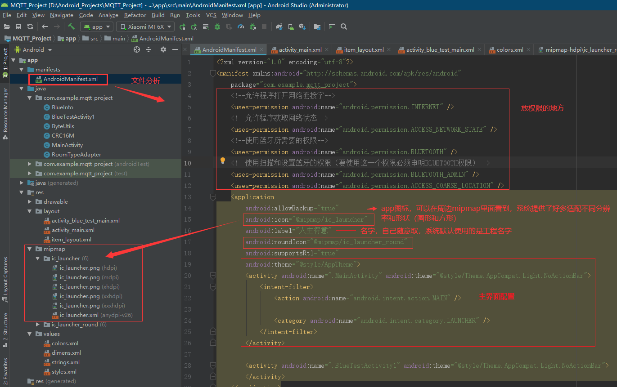This screenshot has width=617, height=388.
Task: Open the app run configuration dropdown
Action: coord(97,27)
